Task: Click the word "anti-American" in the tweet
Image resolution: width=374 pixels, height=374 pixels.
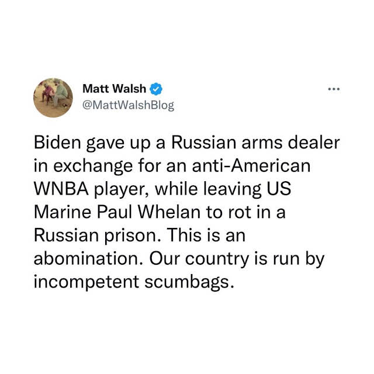Action: [x=251, y=166]
